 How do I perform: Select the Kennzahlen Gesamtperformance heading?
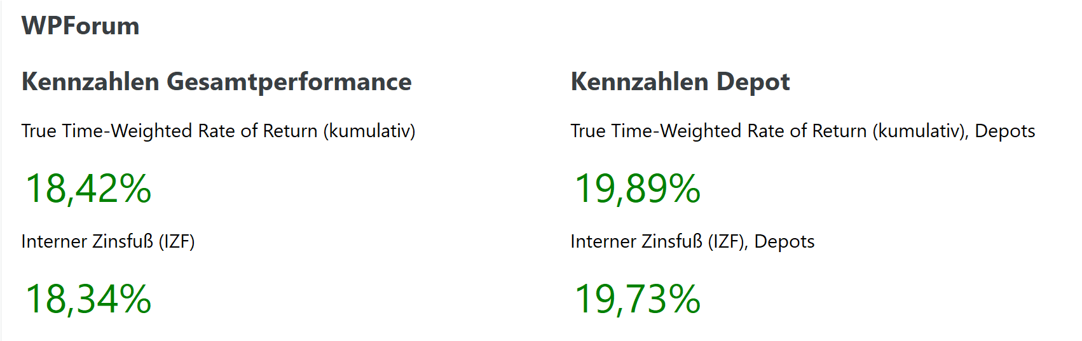(216, 82)
